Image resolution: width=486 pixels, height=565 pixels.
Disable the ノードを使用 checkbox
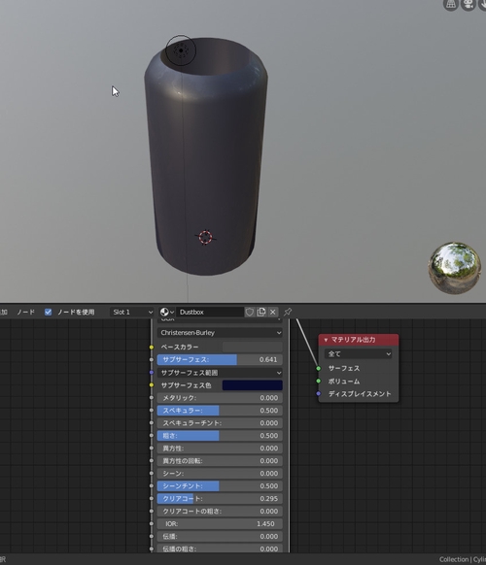(48, 312)
